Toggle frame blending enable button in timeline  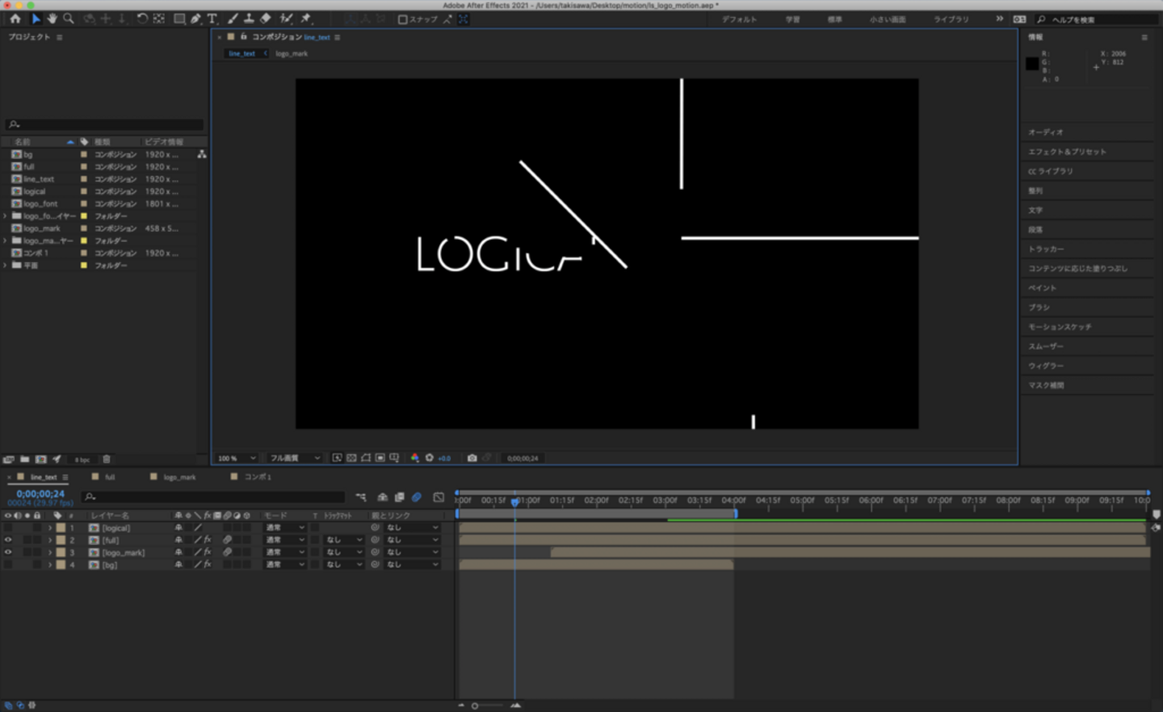[400, 497]
